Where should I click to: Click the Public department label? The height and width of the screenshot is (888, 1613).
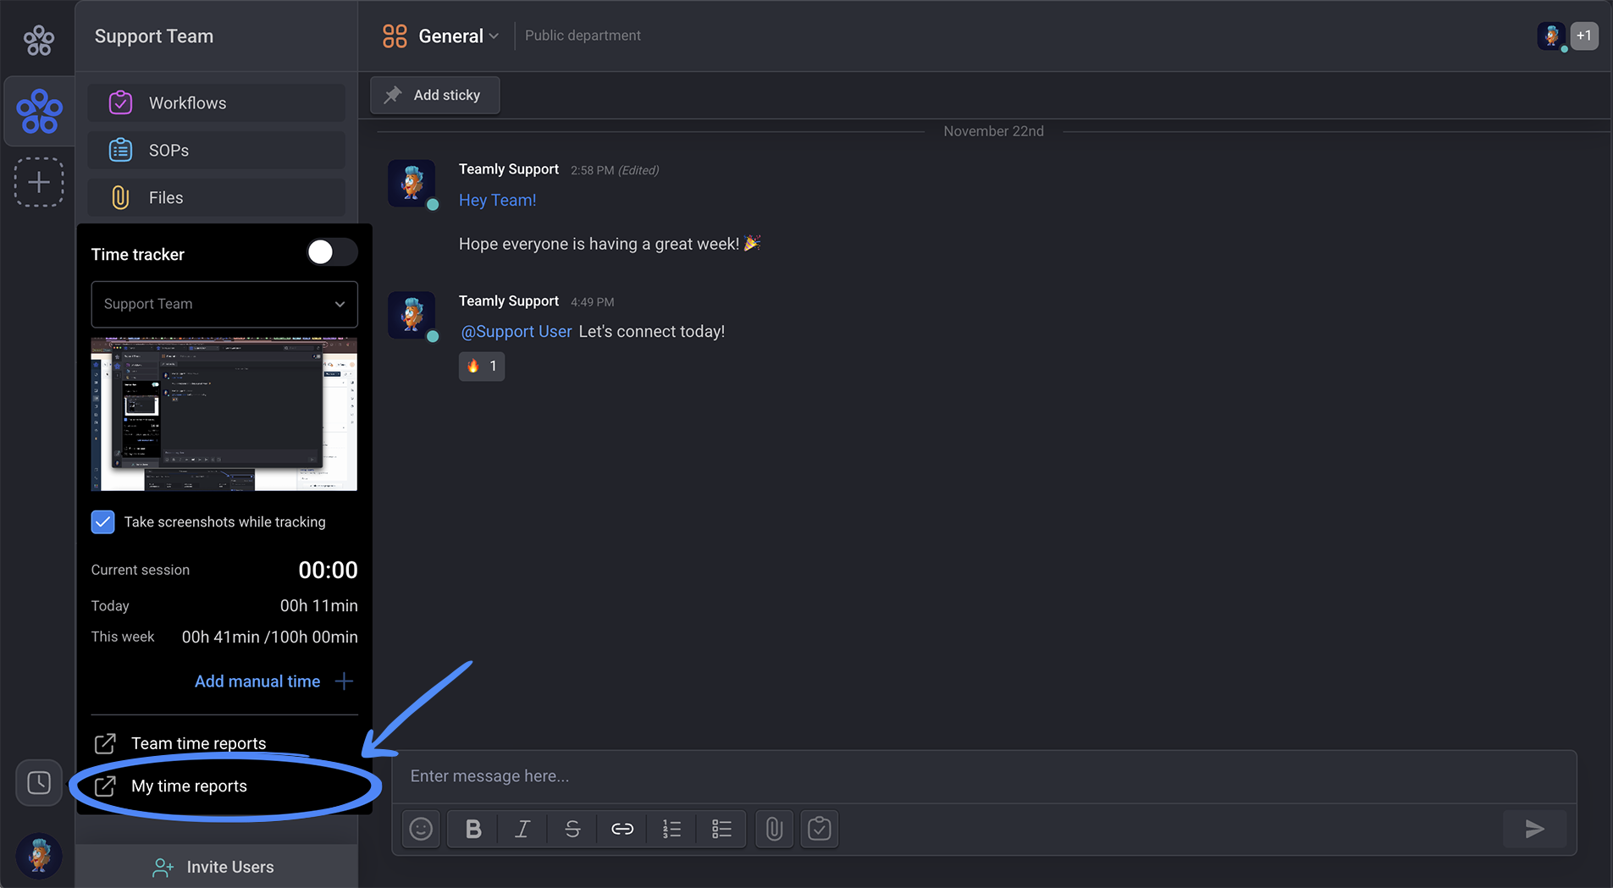coord(583,36)
